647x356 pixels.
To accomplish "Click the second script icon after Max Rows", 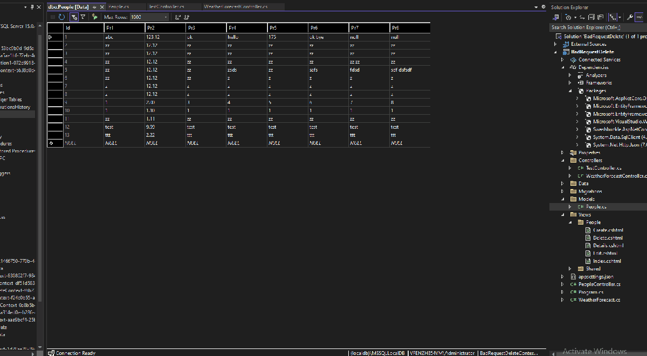I will pos(187,17).
